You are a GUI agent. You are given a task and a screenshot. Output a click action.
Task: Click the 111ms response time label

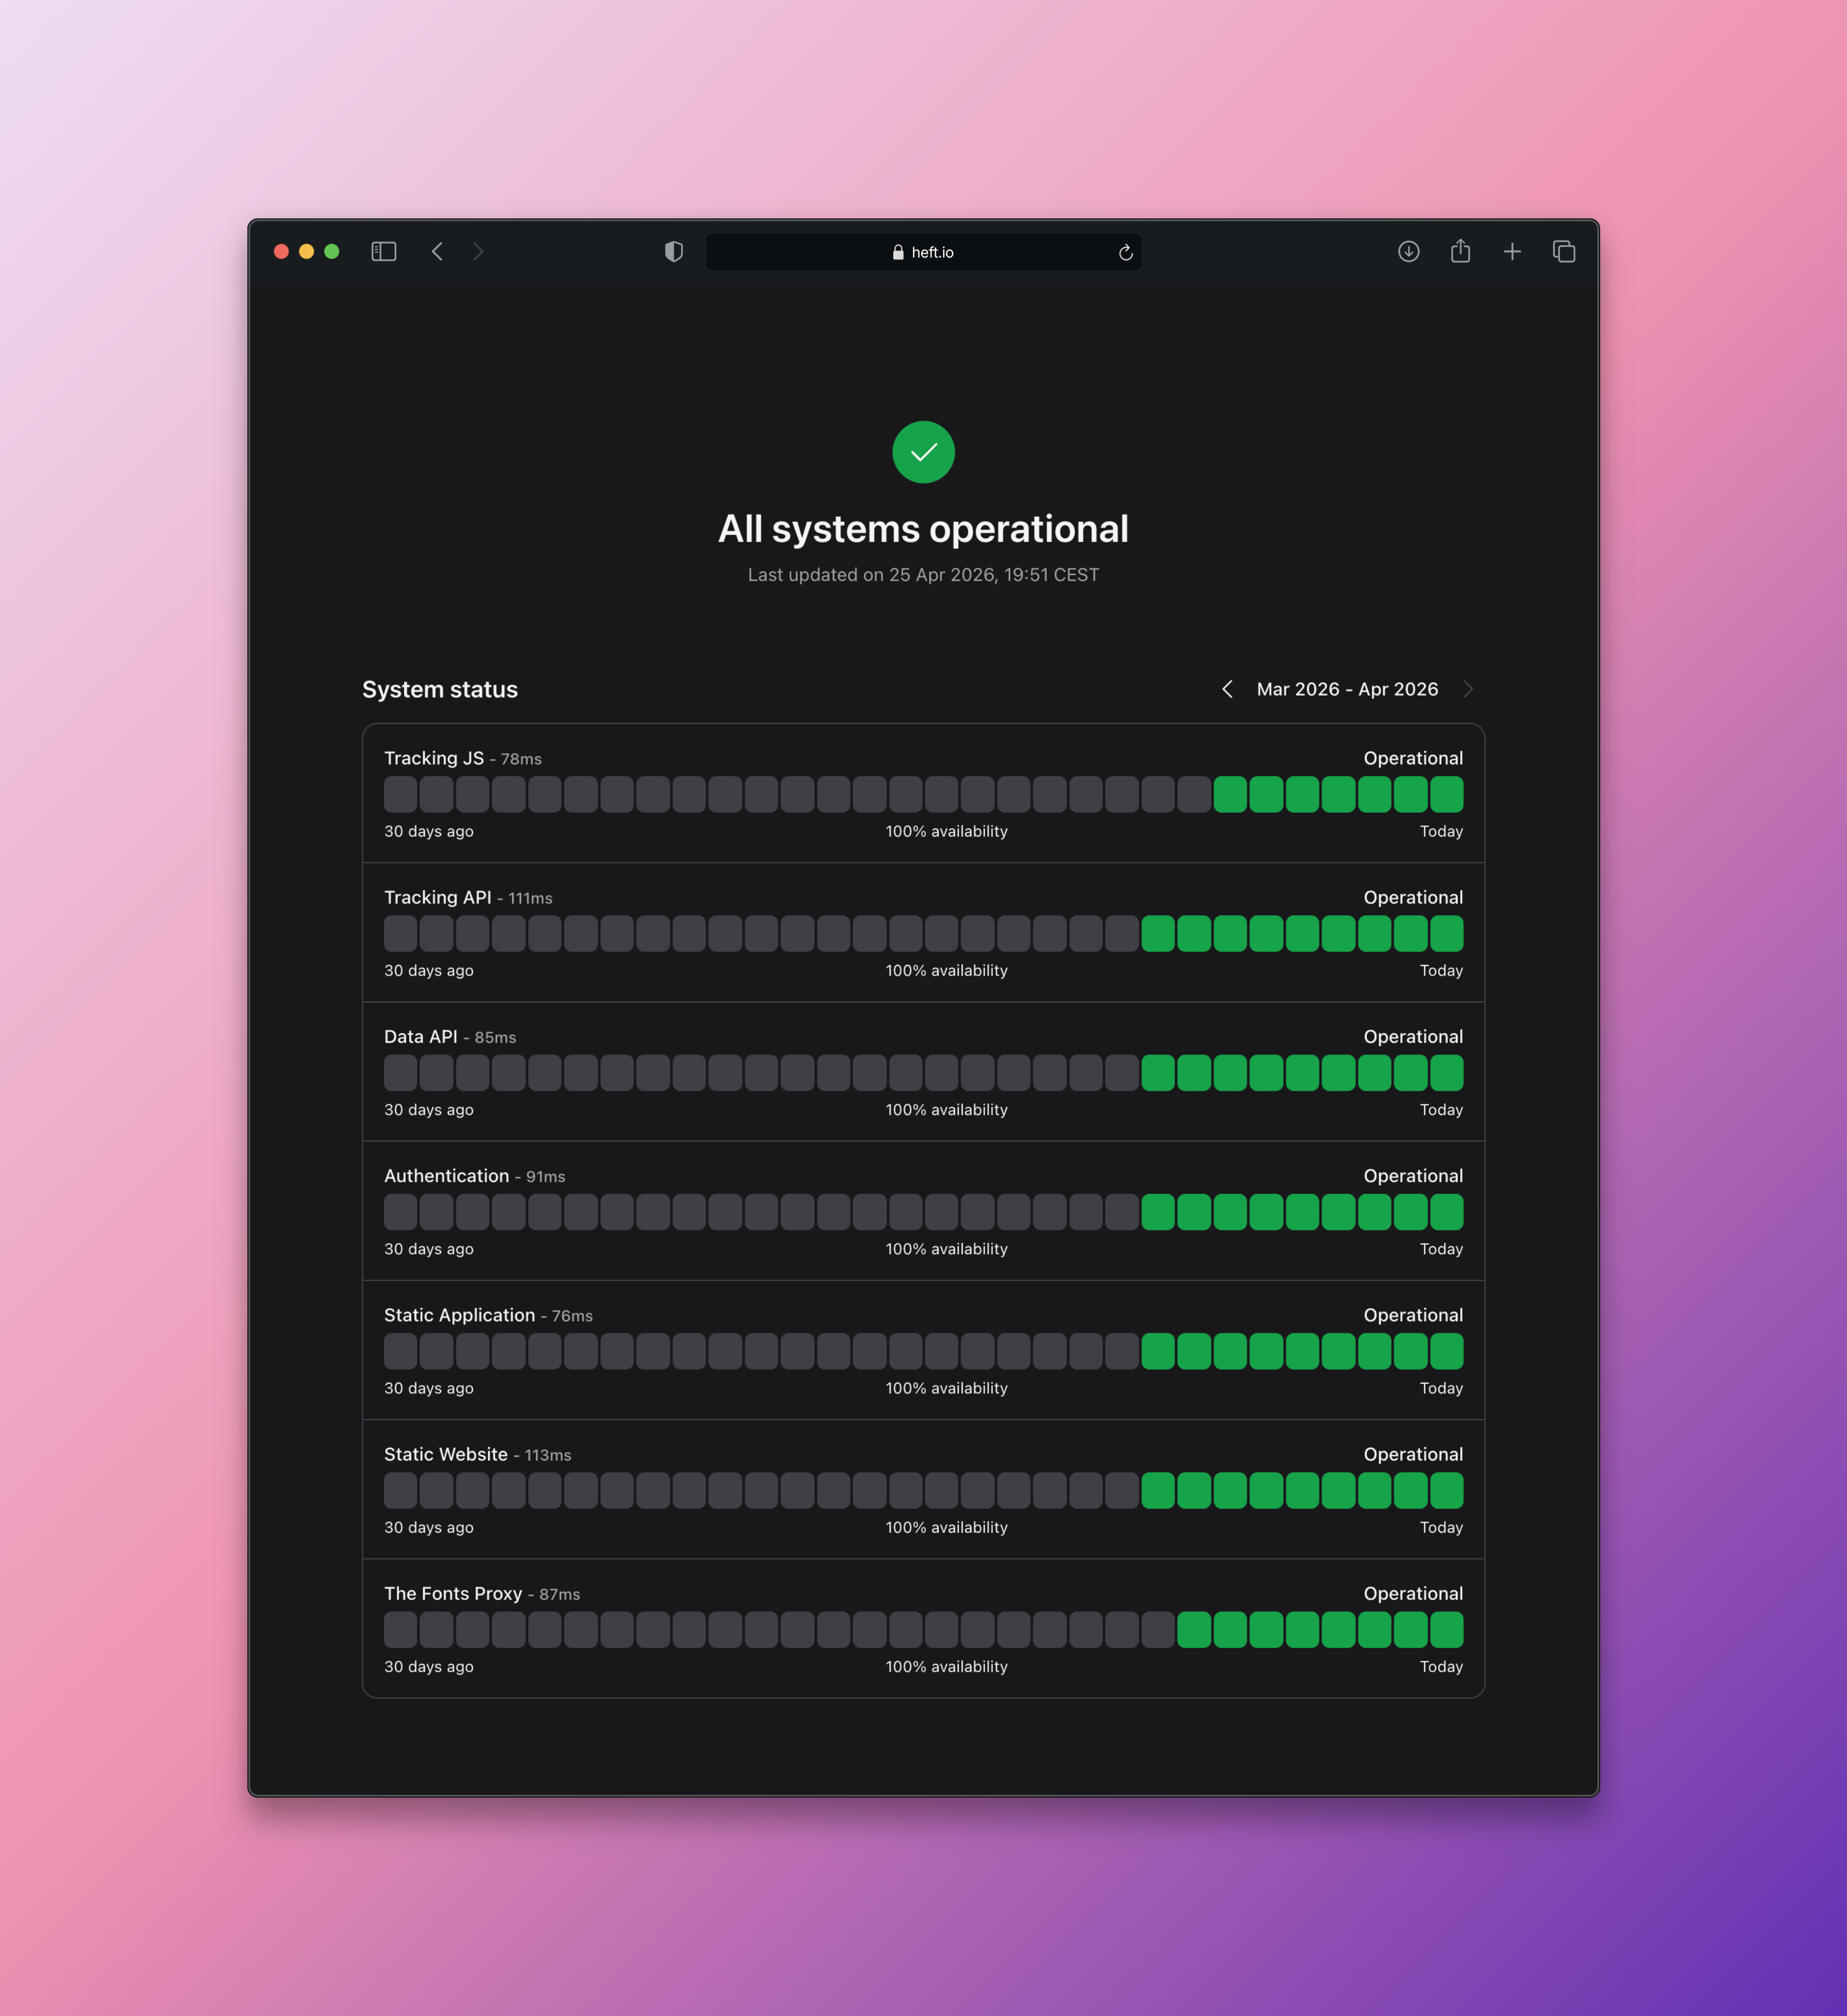[531, 898]
